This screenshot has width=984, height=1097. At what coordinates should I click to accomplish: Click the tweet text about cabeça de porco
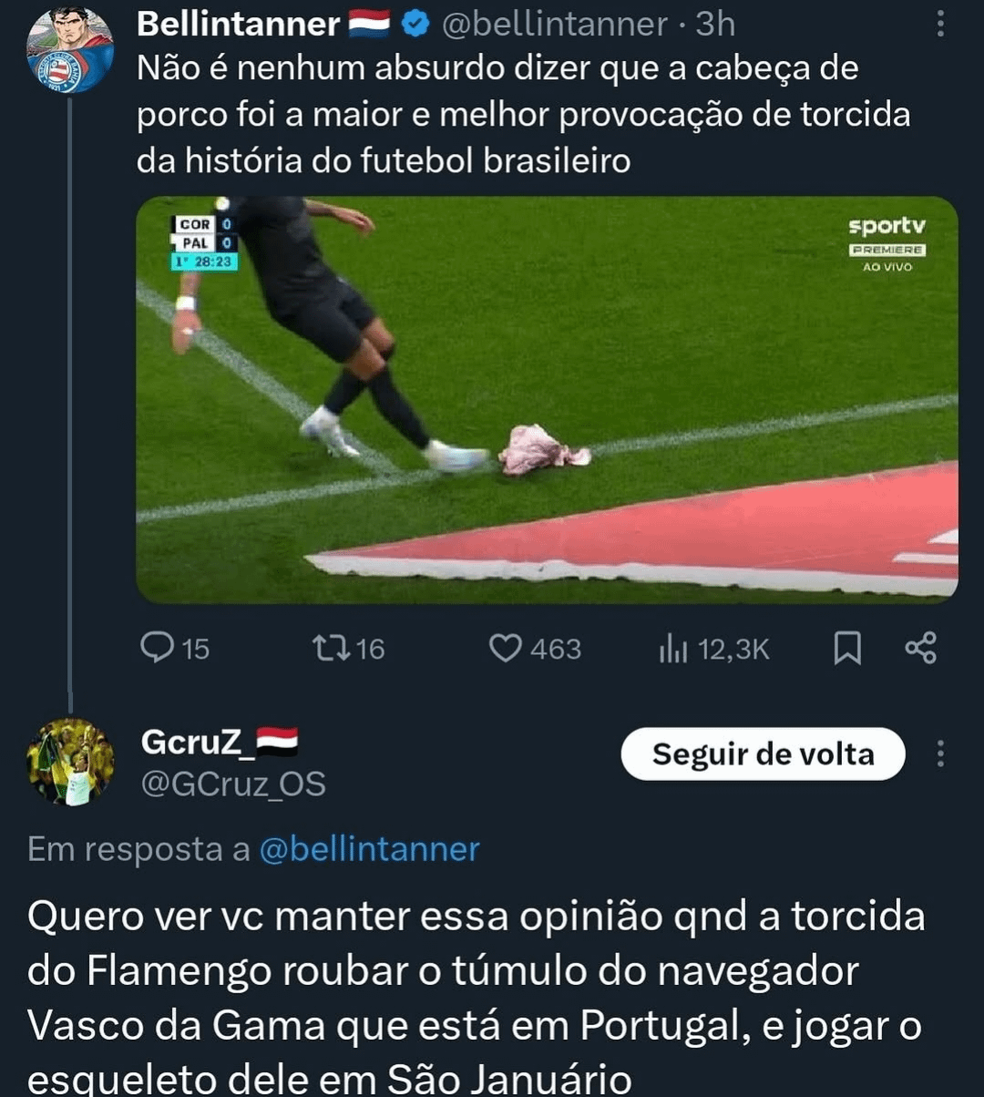pyautogui.click(x=523, y=115)
